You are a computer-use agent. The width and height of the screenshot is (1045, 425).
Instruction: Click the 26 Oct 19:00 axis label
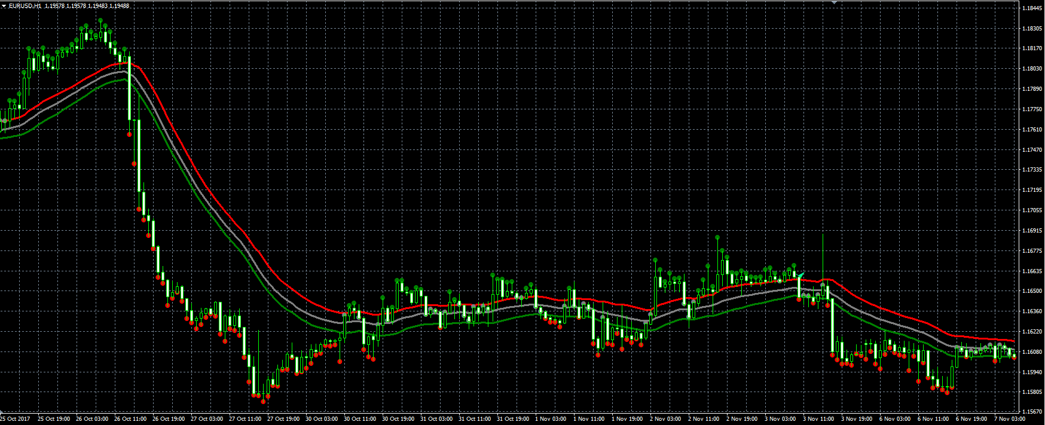click(x=169, y=419)
